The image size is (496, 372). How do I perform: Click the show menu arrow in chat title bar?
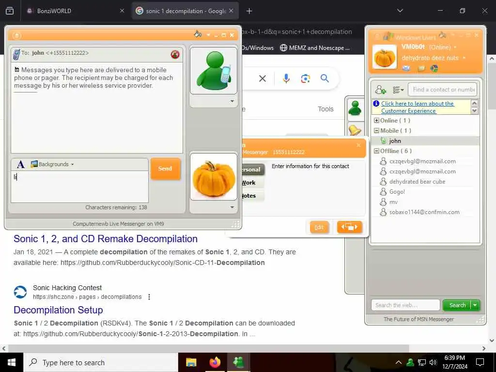coord(208,35)
